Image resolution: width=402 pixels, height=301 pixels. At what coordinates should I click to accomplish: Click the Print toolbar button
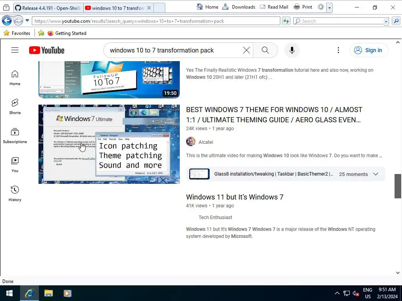point(303,7)
